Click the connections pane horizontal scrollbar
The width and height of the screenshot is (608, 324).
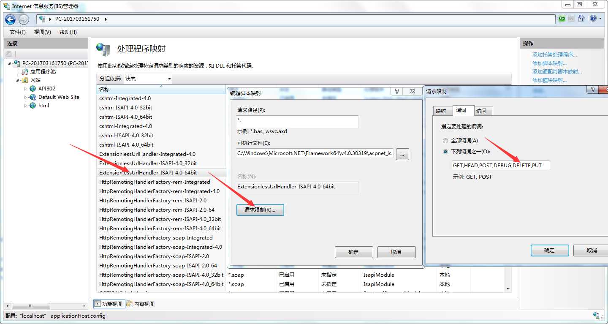46,306
